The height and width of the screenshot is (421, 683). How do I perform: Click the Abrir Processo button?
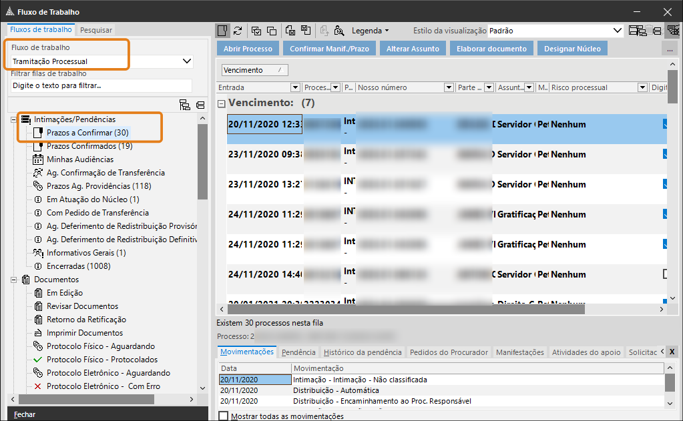click(248, 49)
